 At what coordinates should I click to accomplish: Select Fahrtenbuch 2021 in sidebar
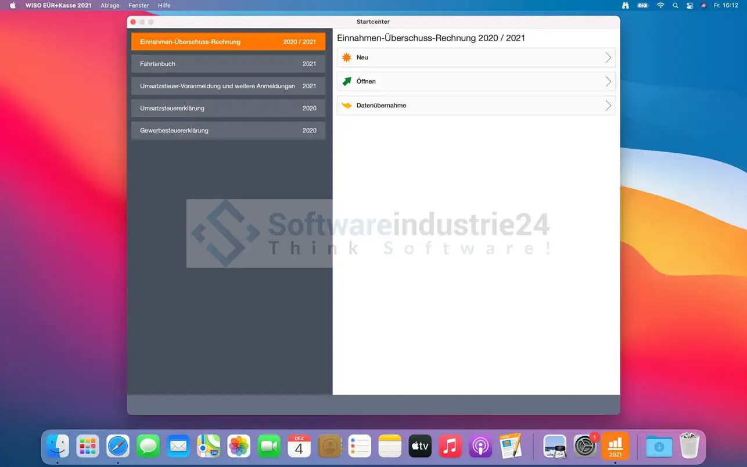[x=228, y=64]
